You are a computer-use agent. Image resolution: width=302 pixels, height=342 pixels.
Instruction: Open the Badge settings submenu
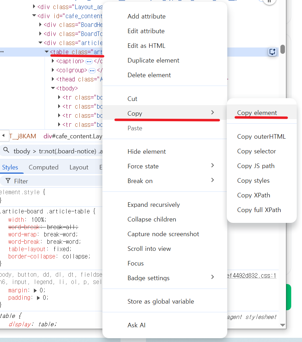[165, 278]
